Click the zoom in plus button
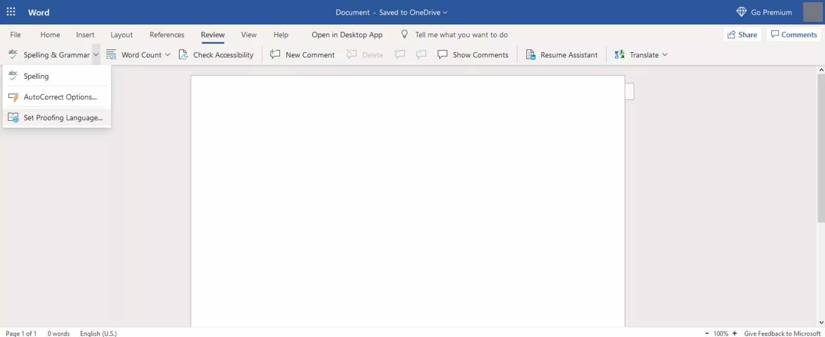This screenshot has width=825, height=337. tap(734, 333)
